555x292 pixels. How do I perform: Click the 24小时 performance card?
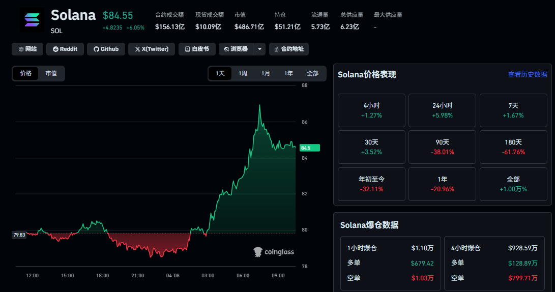point(442,110)
